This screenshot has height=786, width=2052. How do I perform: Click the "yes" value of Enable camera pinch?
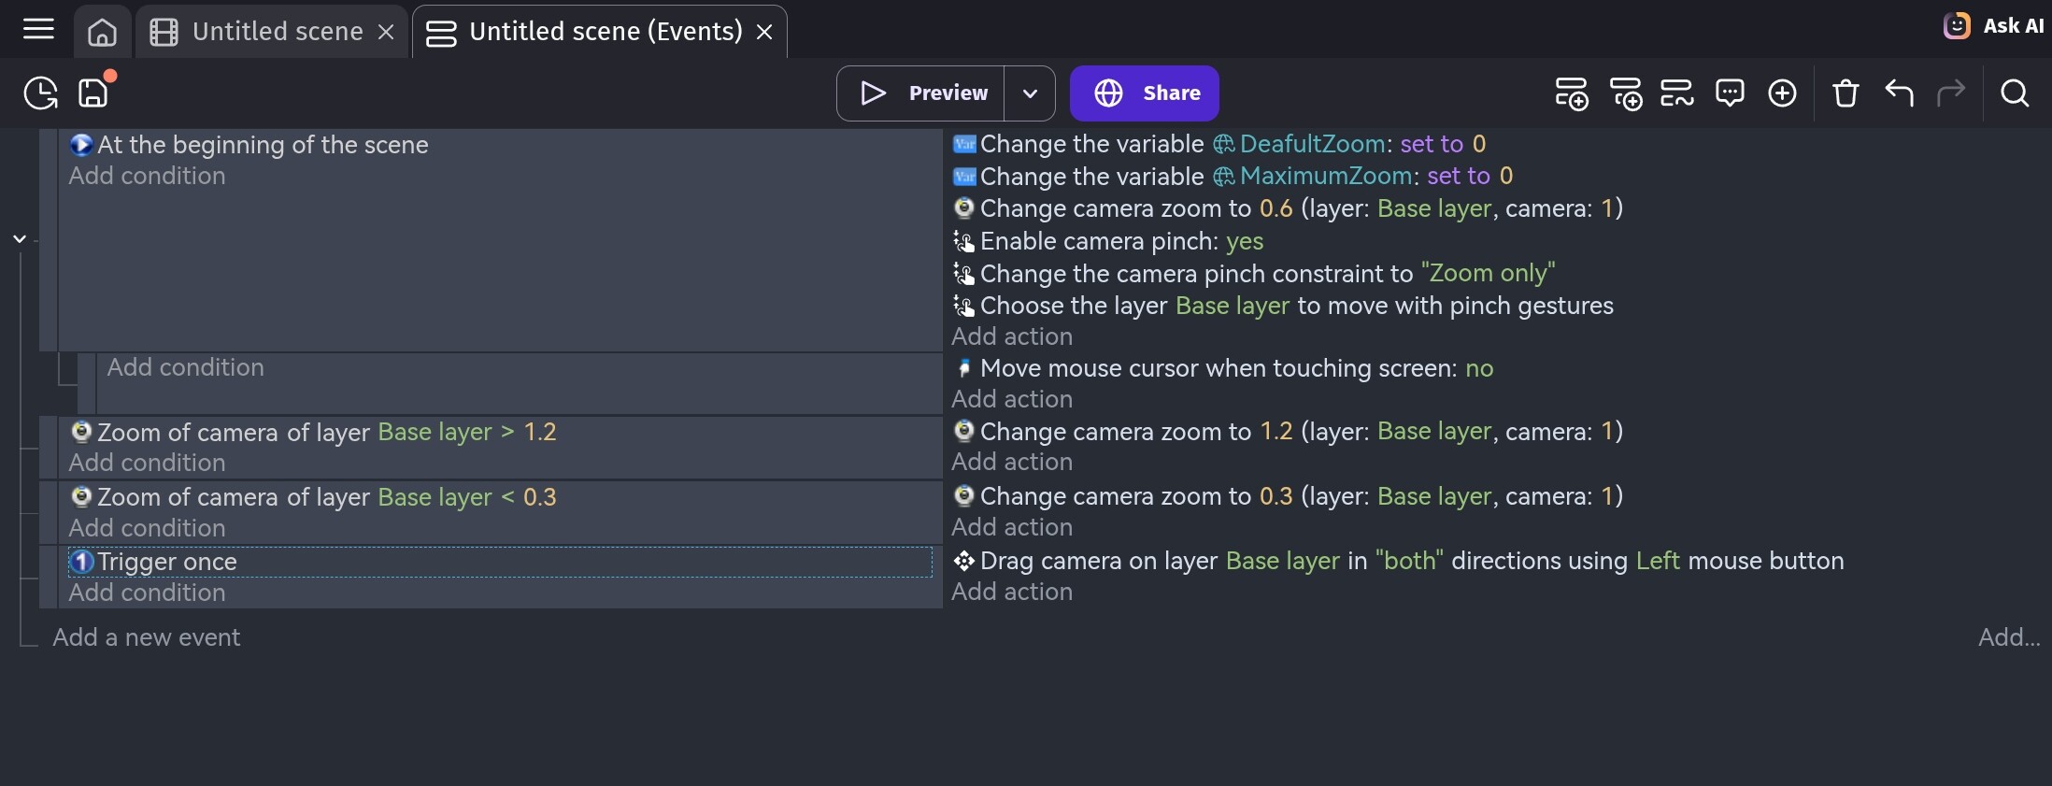(1244, 241)
